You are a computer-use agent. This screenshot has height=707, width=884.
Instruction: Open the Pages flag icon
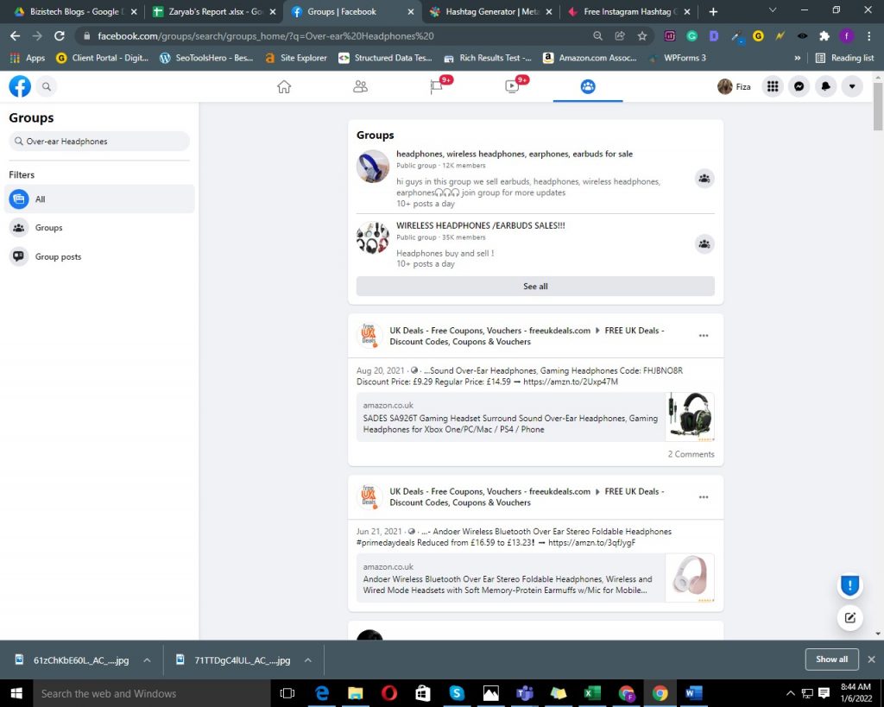[436, 86]
